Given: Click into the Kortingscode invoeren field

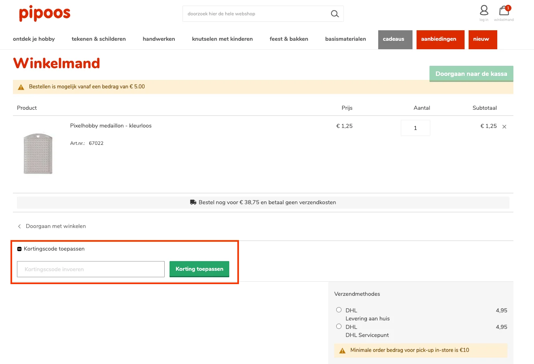Looking at the screenshot, I should tap(90, 269).
